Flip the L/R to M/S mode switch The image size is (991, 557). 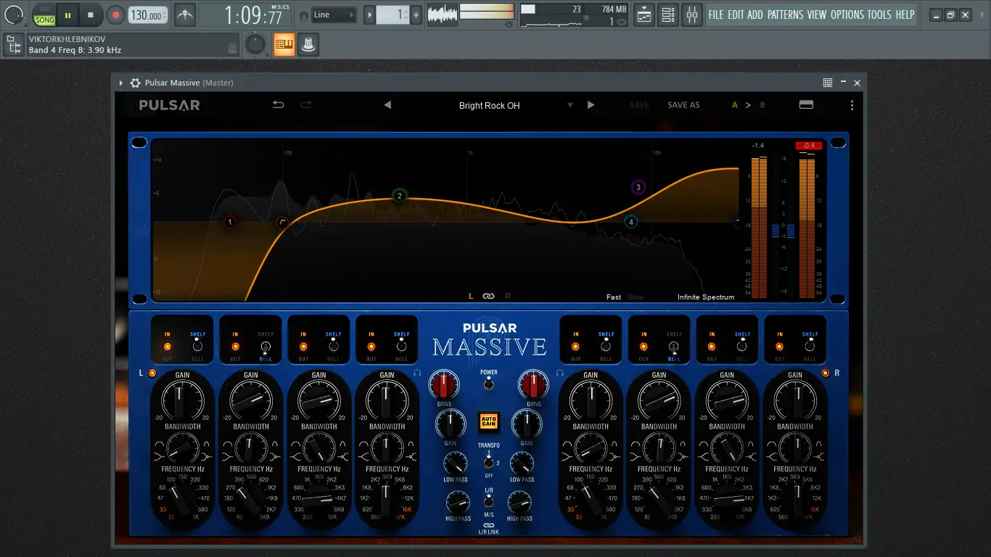(x=488, y=501)
